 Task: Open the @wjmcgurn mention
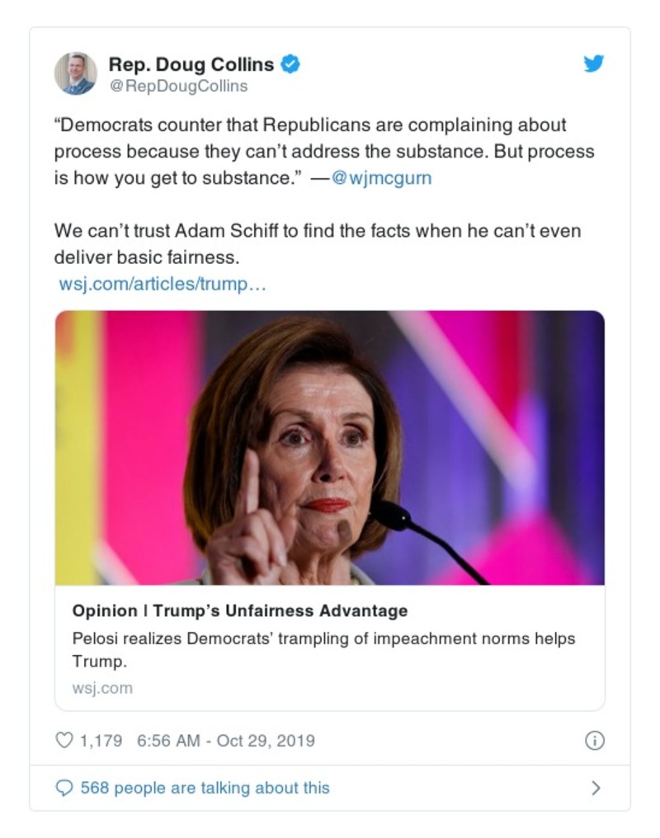381,178
